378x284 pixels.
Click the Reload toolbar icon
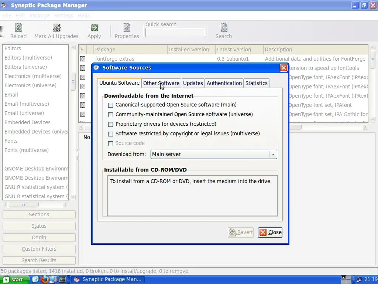(18, 28)
